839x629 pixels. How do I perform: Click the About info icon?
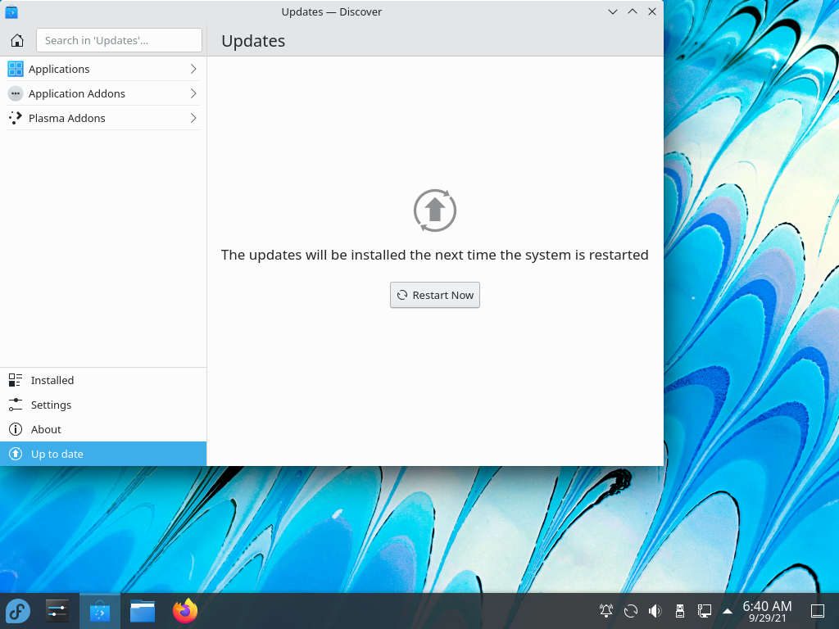tap(16, 429)
